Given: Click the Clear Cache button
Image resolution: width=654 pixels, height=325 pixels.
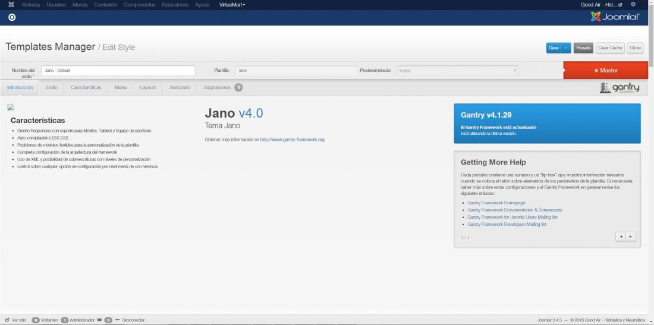Looking at the screenshot, I should 610,48.
